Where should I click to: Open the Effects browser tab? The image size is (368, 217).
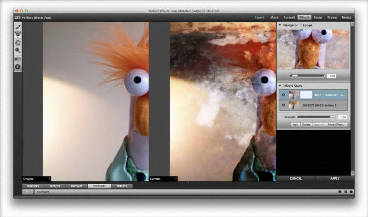pos(55,186)
